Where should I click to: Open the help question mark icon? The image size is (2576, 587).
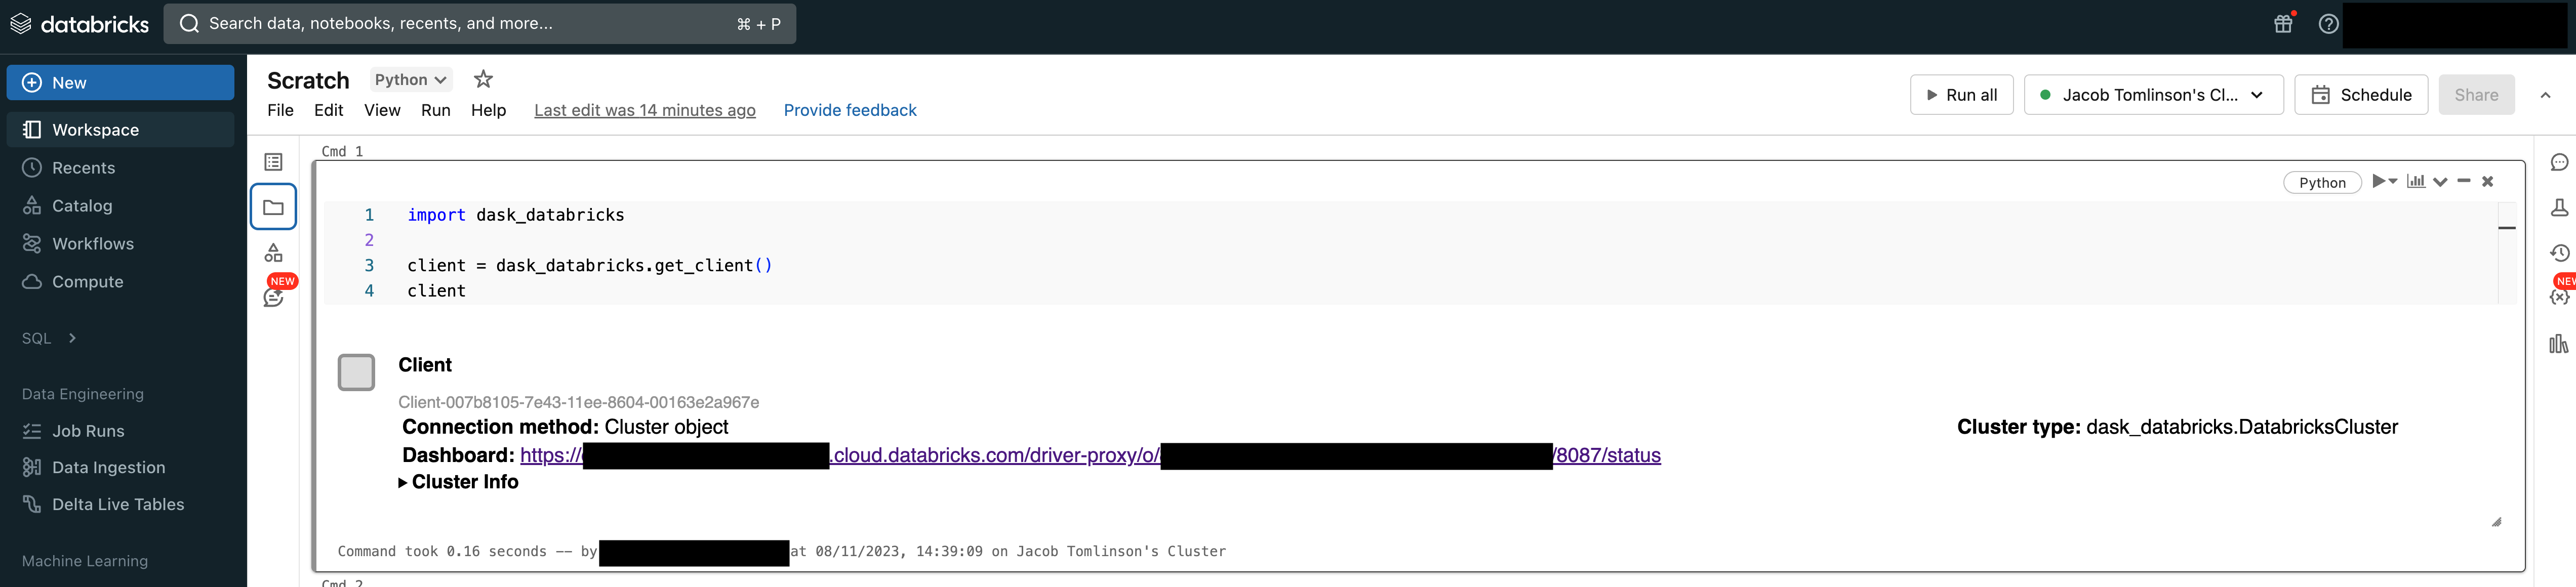(x=2329, y=24)
